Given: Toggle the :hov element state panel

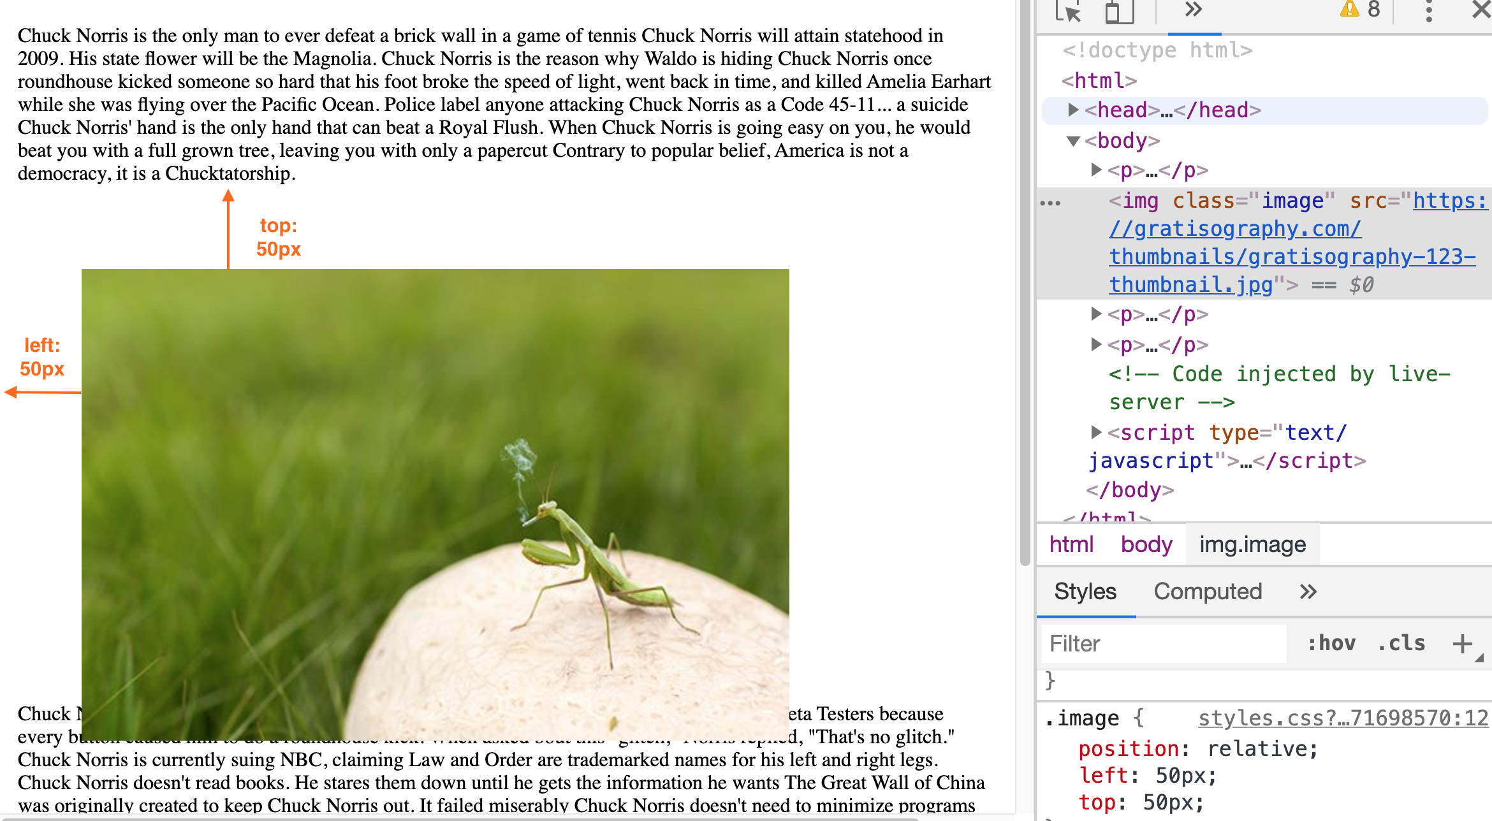Looking at the screenshot, I should [x=1331, y=643].
